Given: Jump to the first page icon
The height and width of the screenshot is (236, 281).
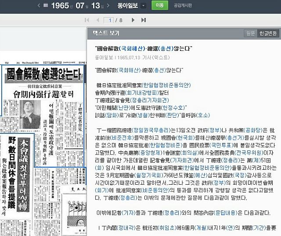Looking at the screenshot, I should tap(87, 20).
